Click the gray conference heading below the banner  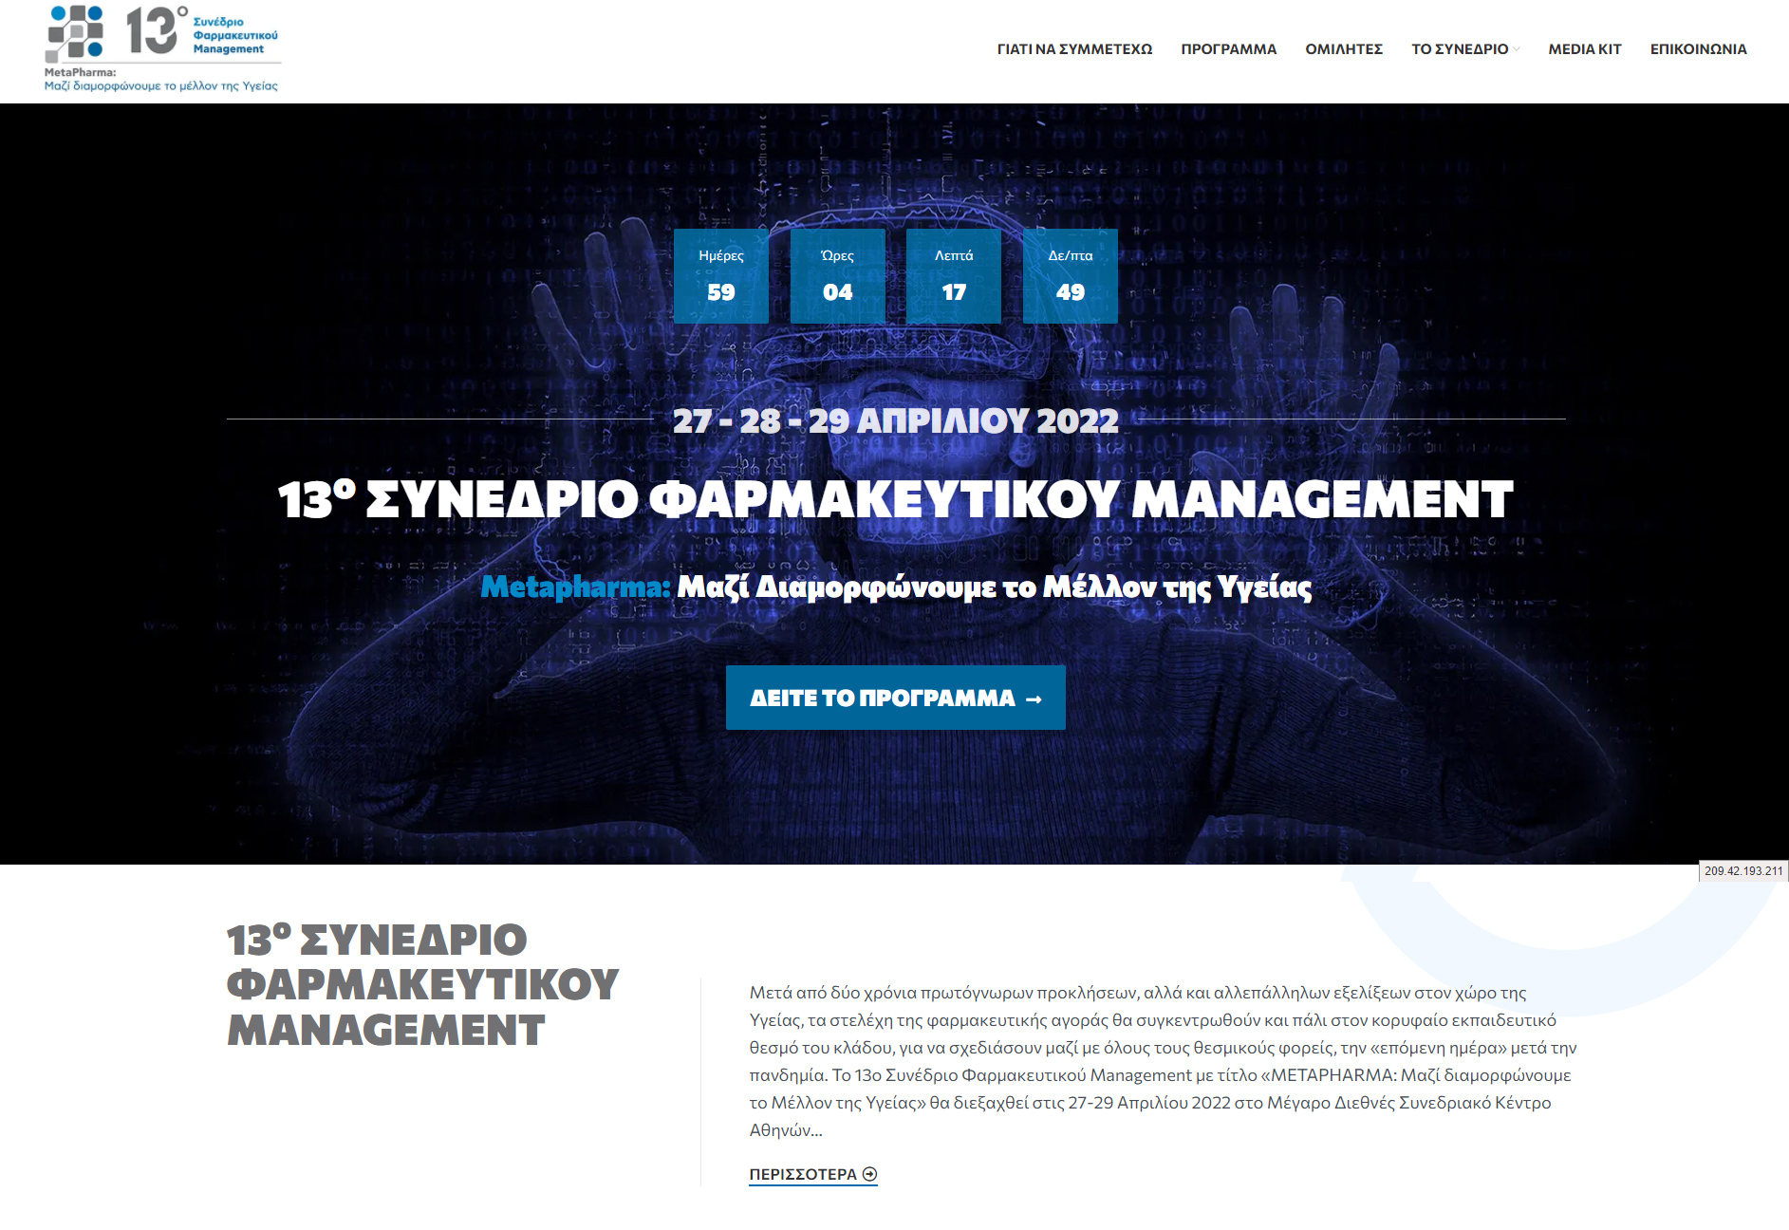click(x=422, y=984)
